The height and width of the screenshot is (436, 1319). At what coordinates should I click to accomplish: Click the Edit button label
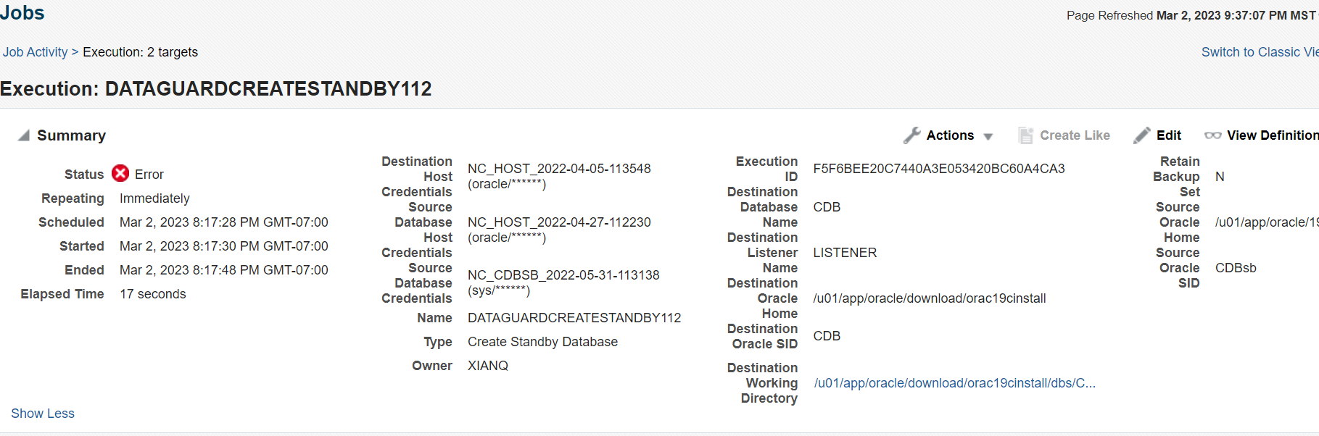coord(1168,135)
